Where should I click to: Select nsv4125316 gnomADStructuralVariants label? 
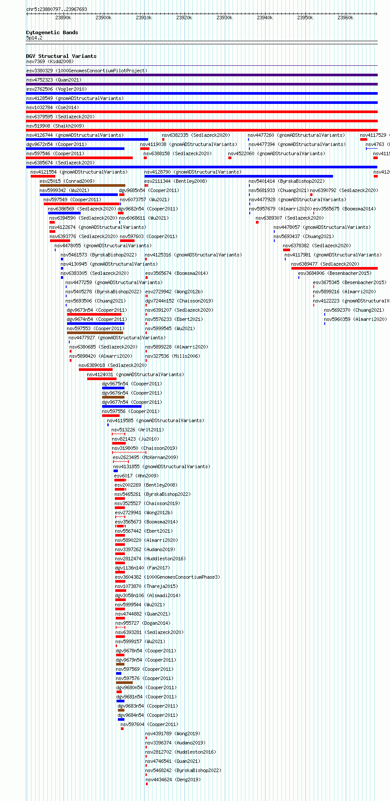(193, 255)
